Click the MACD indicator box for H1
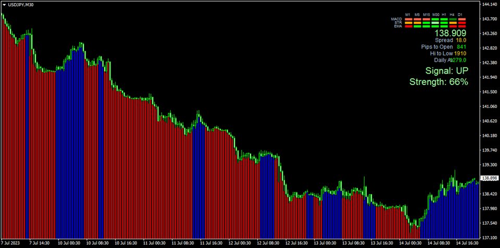500x248 pixels. tap(444, 19)
